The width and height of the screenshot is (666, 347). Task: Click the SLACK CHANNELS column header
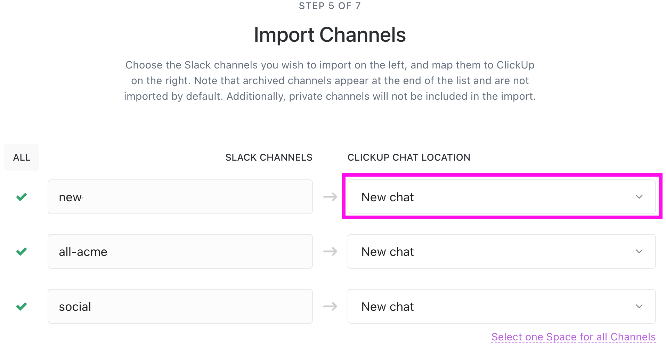269,157
